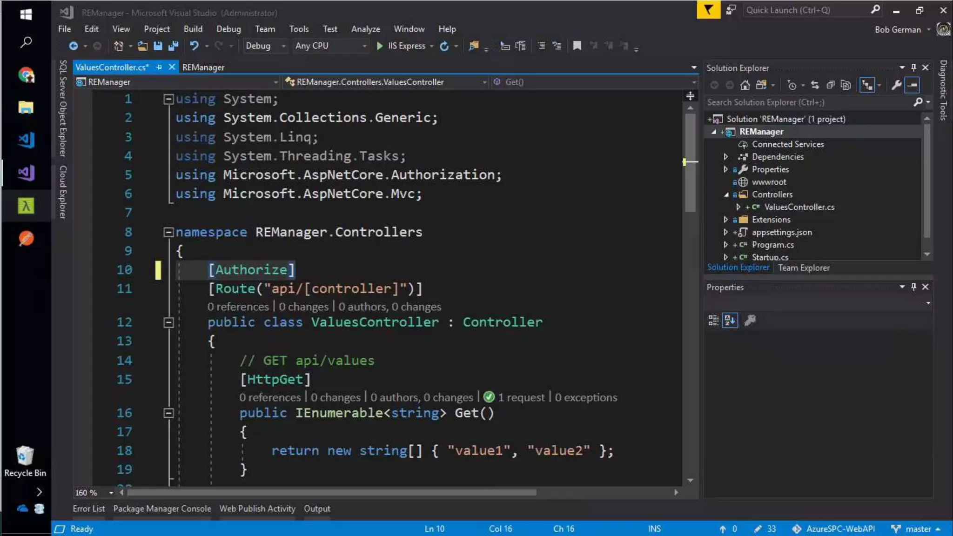Click the bookmark toggle toolbar icon
Screen dimensions: 953x536
click(x=577, y=46)
